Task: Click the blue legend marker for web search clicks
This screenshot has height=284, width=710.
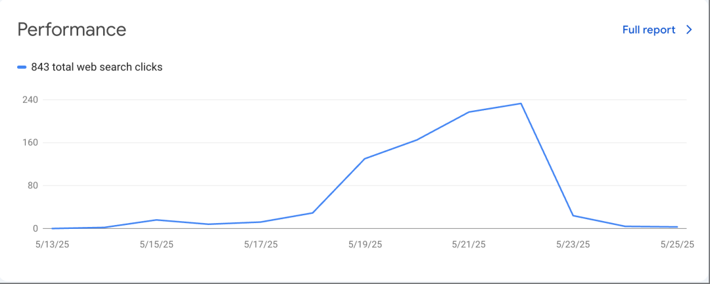Action: (x=22, y=67)
